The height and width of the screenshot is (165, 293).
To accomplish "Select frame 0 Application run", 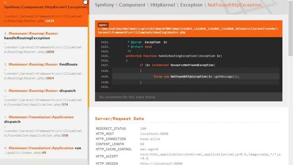I will pos(44,150).
